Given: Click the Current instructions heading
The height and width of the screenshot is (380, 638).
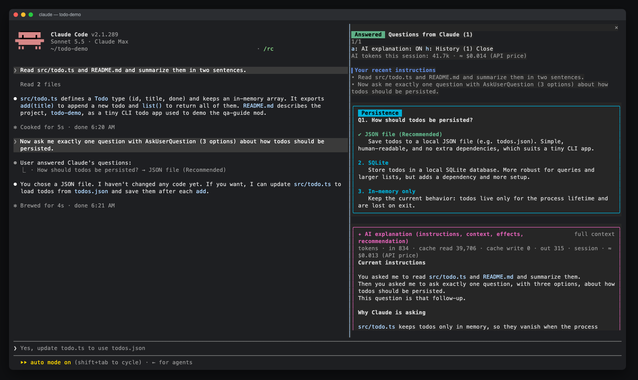Looking at the screenshot, I should (392, 263).
